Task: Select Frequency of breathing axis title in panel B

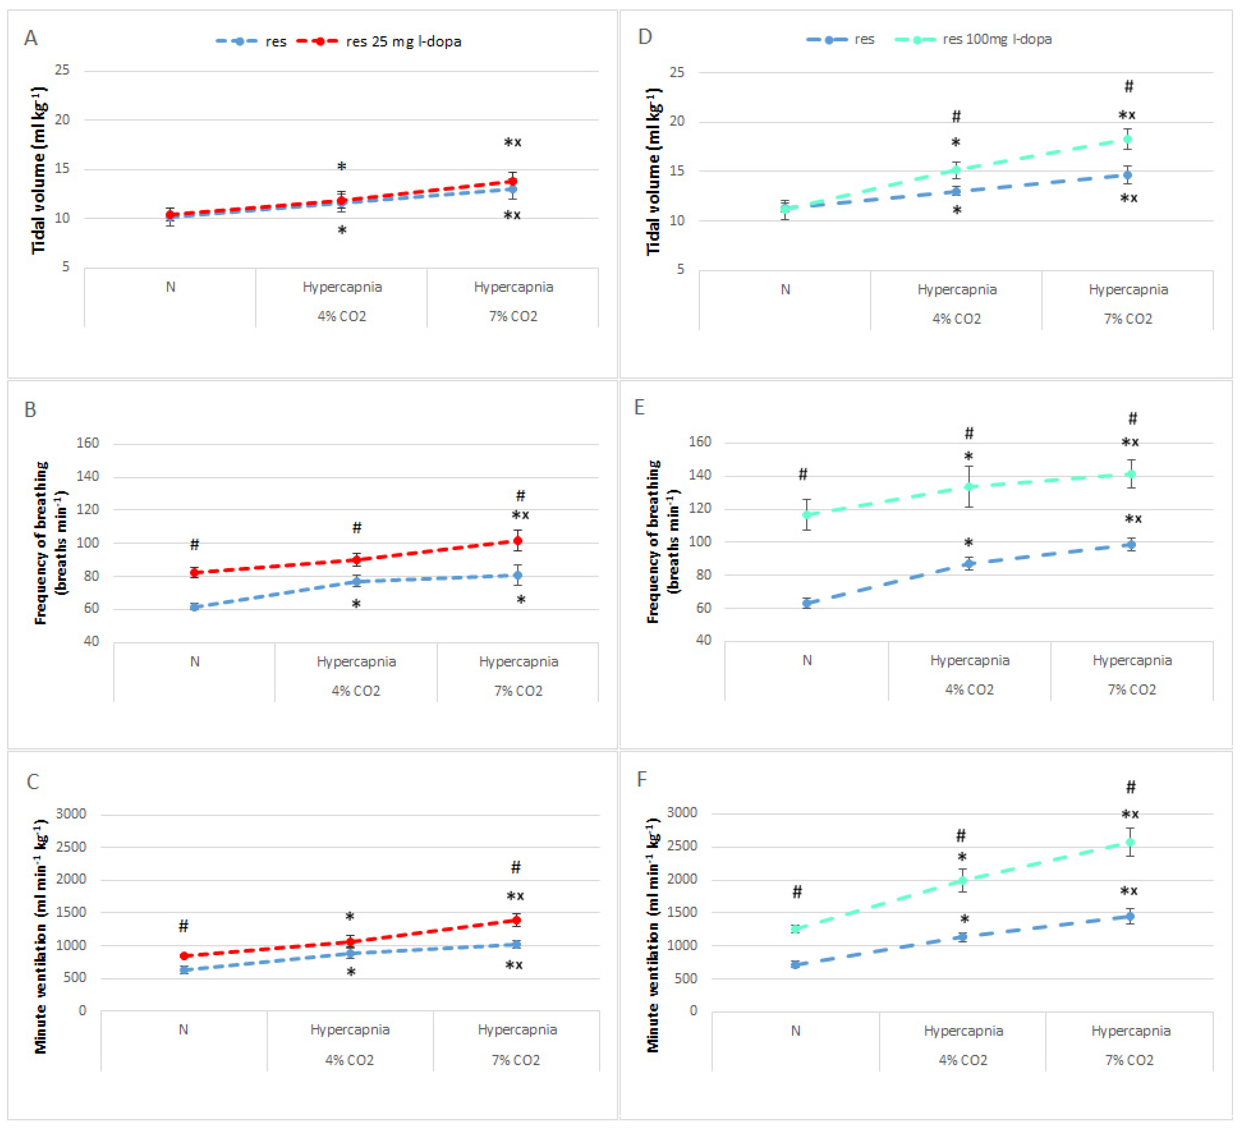Action: point(50,542)
